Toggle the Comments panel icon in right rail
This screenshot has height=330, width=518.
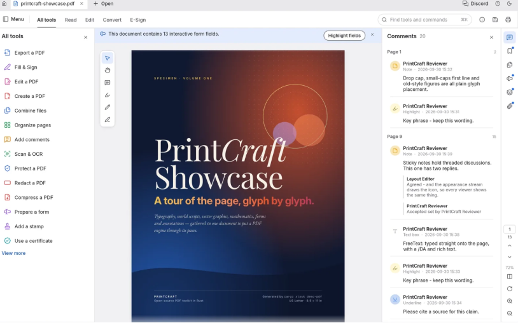pos(510,38)
